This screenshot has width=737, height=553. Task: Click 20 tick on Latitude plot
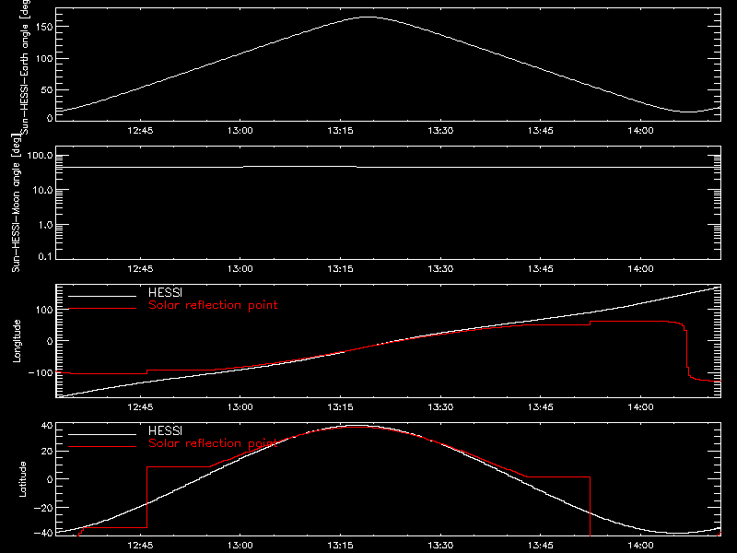[47, 452]
